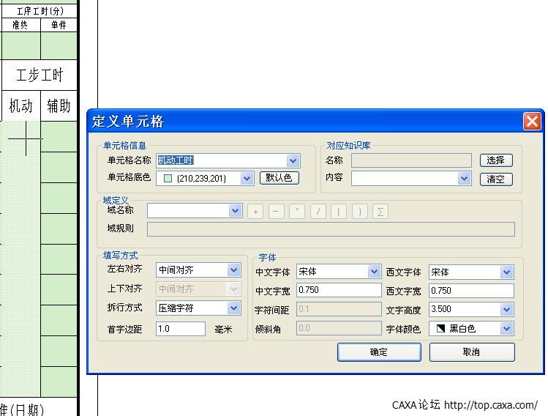Click the plus operator button
548x416 pixels.
[255, 212]
